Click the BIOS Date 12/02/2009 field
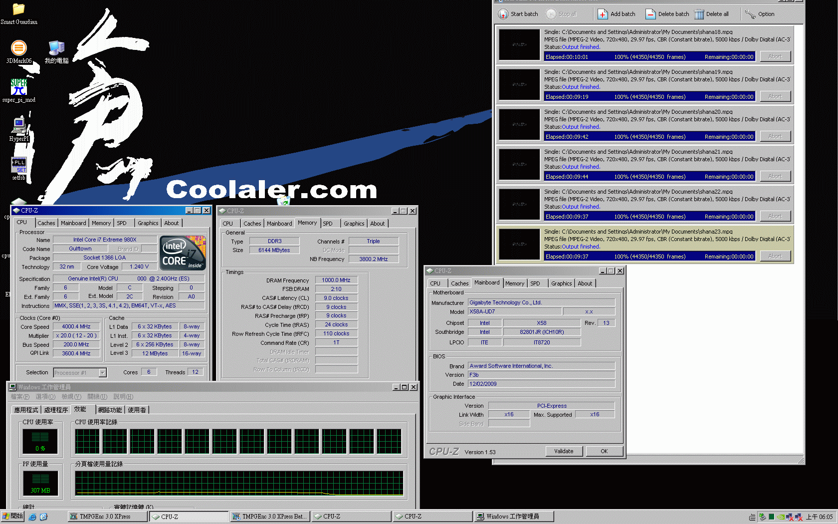838x524 pixels. 541,384
